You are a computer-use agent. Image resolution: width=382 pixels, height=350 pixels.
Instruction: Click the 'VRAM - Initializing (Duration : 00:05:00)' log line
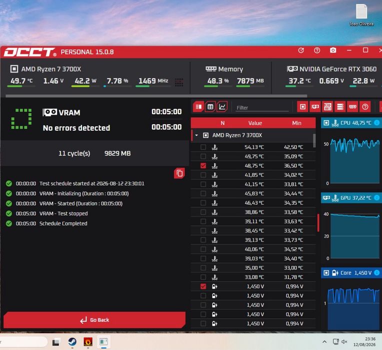[84, 193]
